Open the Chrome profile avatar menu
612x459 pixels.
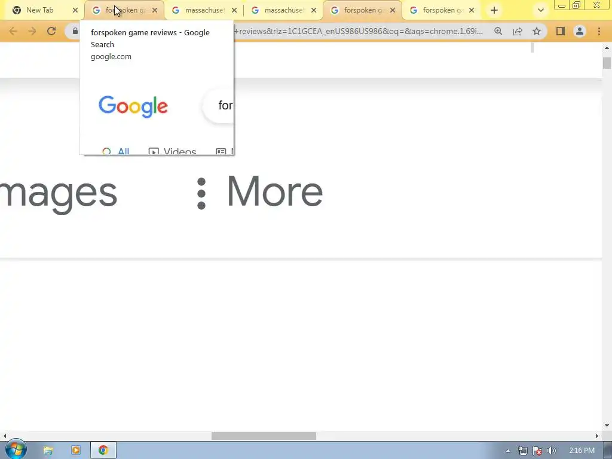[580, 31]
